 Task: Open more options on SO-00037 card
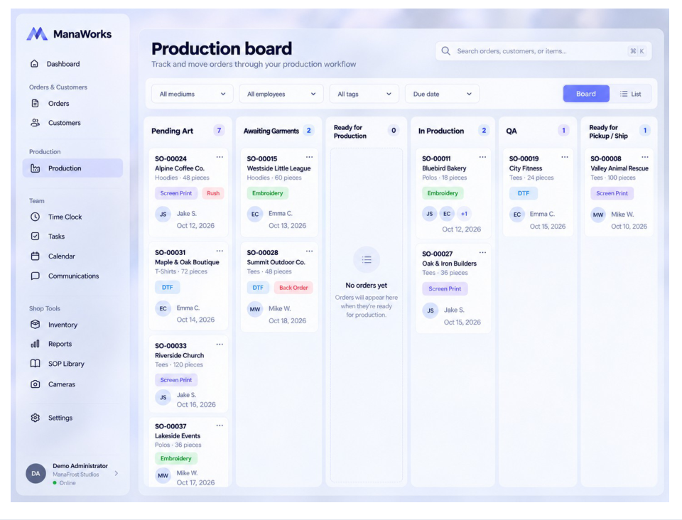tap(220, 426)
